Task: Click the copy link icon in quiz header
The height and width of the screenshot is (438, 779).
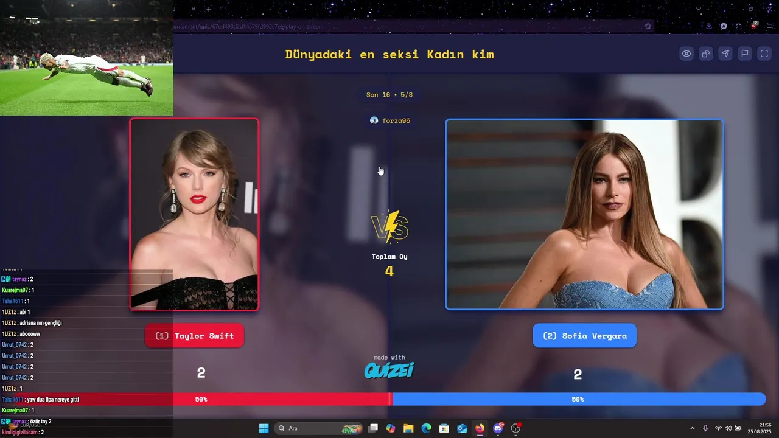Action: [x=706, y=54]
